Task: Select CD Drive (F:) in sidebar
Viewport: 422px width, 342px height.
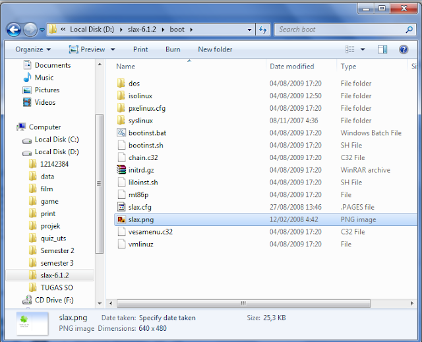Action: pyautogui.click(x=48, y=300)
